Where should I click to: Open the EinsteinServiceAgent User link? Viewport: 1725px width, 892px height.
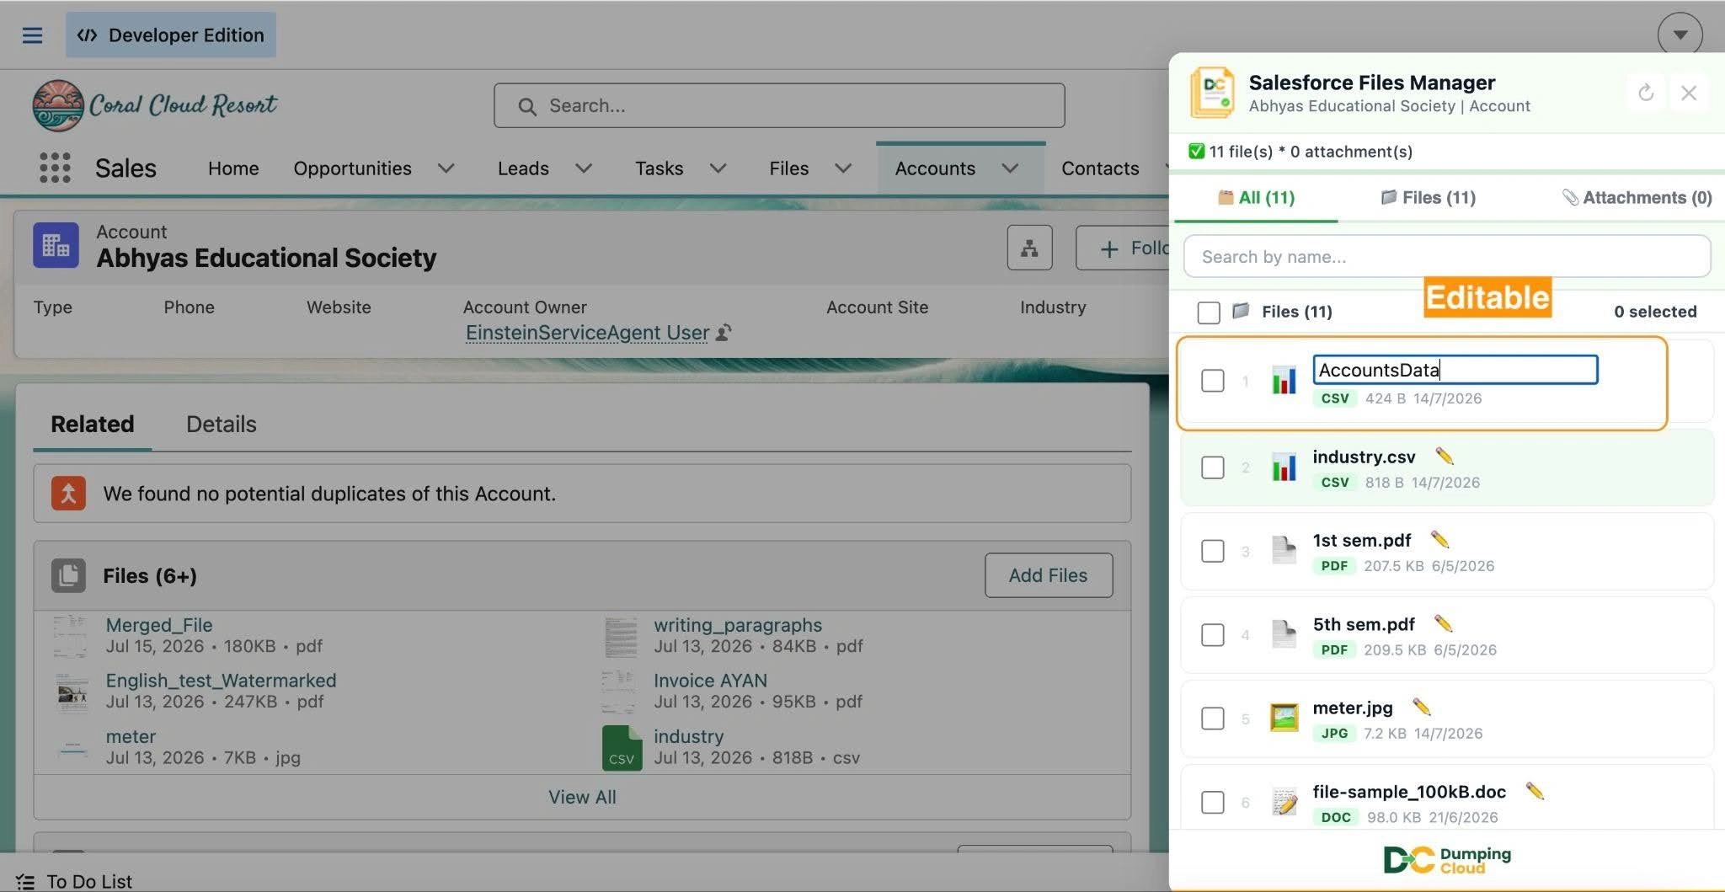click(x=587, y=333)
